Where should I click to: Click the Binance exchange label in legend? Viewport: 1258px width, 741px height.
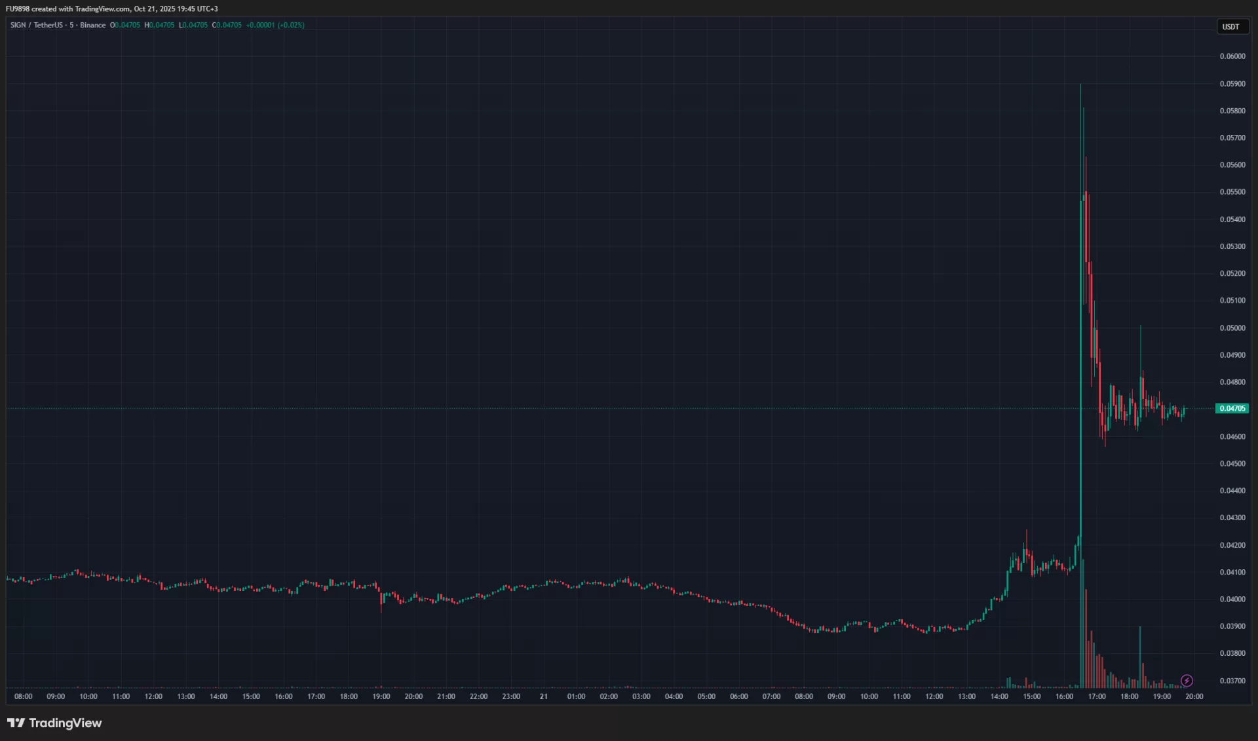click(x=92, y=25)
